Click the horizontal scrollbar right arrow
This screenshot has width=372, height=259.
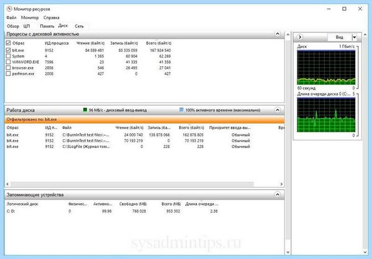pos(281,184)
